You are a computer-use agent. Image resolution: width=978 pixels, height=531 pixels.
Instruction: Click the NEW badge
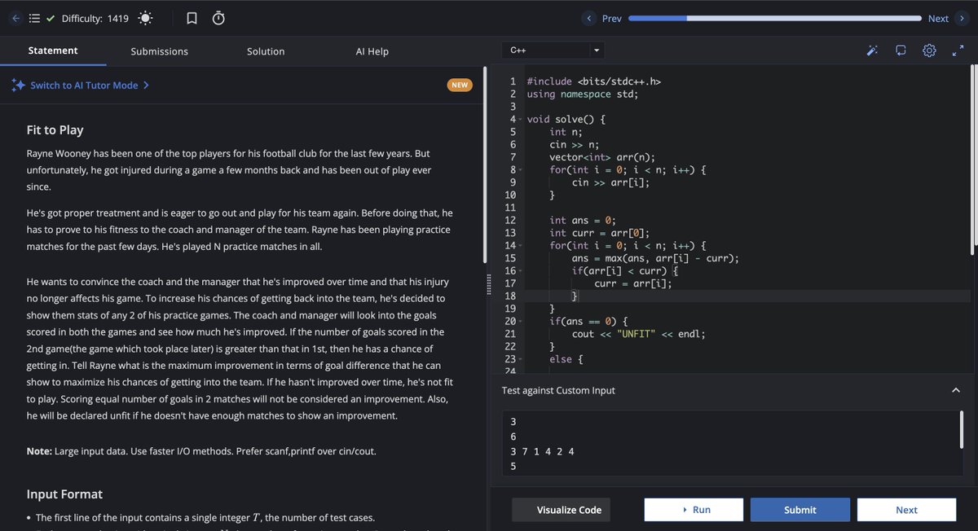click(460, 85)
